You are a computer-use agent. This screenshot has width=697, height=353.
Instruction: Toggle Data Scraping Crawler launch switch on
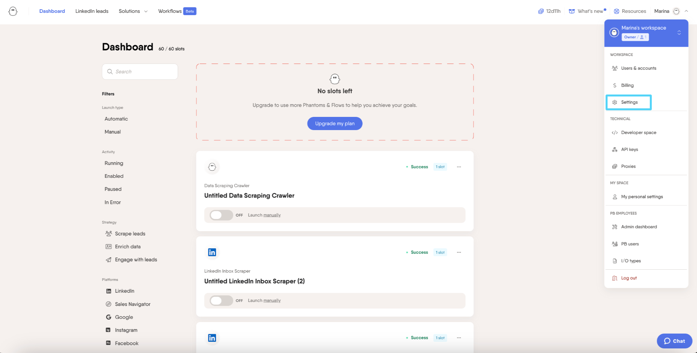coord(221,215)
